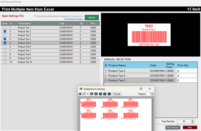This screenshot has width=201, height=131.
Task: Click the Check column header
Action: click(5, 23)
